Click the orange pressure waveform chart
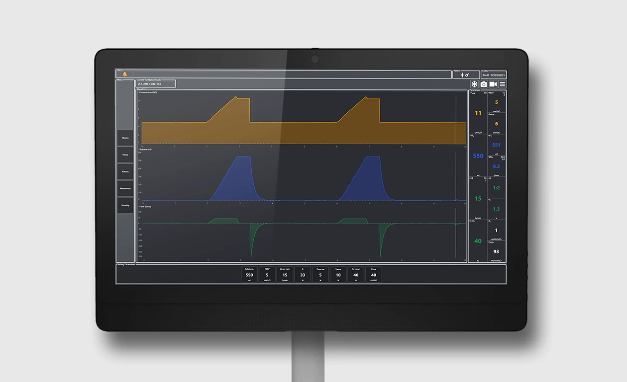 tap(302, 119)
